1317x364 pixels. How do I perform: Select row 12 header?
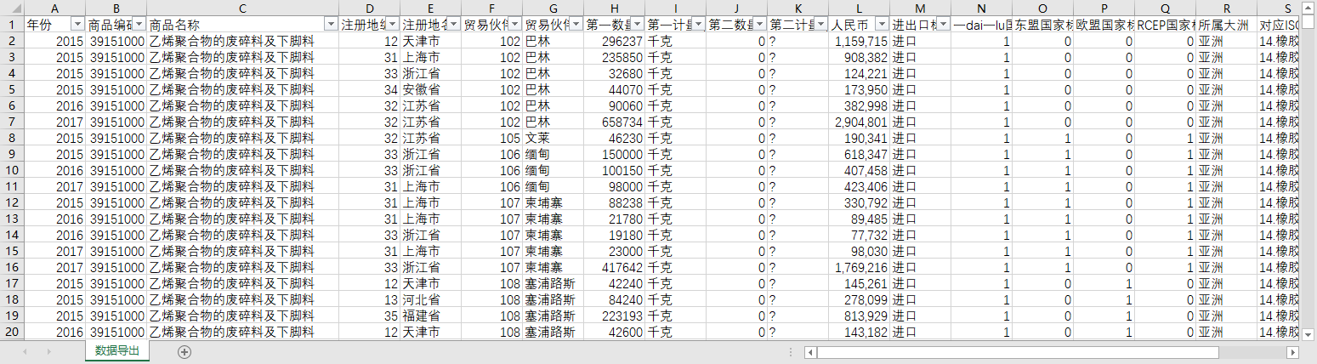12,202
